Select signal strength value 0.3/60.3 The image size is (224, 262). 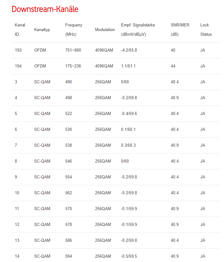point(128,145)
